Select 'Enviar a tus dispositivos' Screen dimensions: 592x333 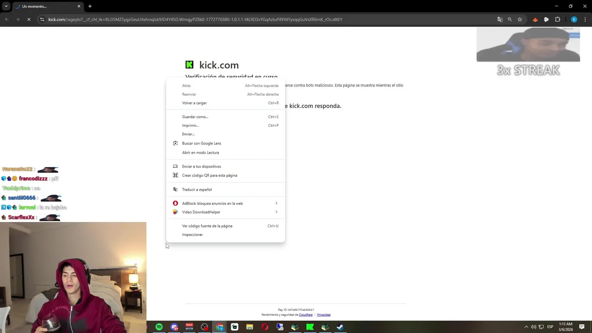tap(226, 166)
